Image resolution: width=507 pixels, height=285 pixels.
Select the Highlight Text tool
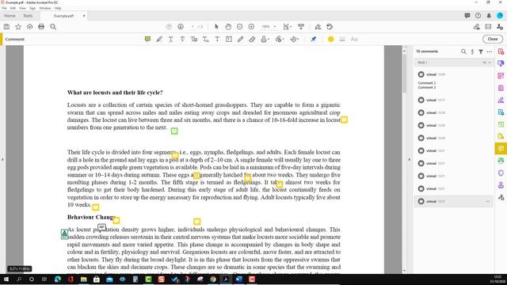click(x=159, y=39)
